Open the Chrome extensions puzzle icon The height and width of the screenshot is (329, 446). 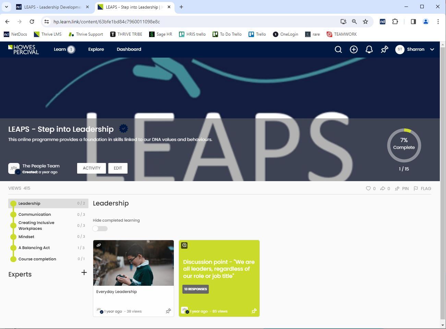(395, 22)
